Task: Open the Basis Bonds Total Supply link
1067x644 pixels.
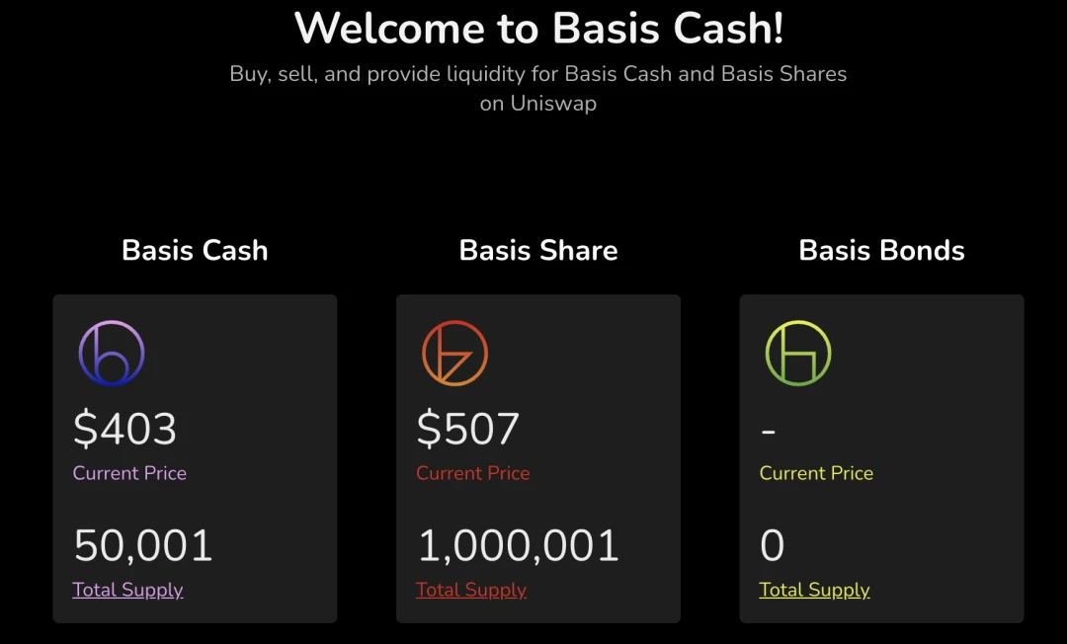Action: (x=814, y=590)
